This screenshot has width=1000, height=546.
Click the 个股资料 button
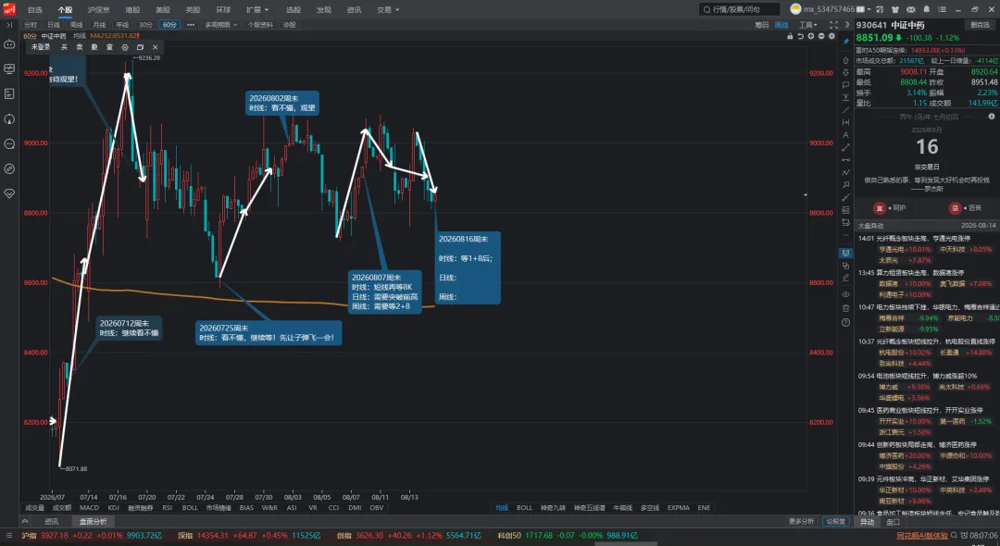coord(260,25)
